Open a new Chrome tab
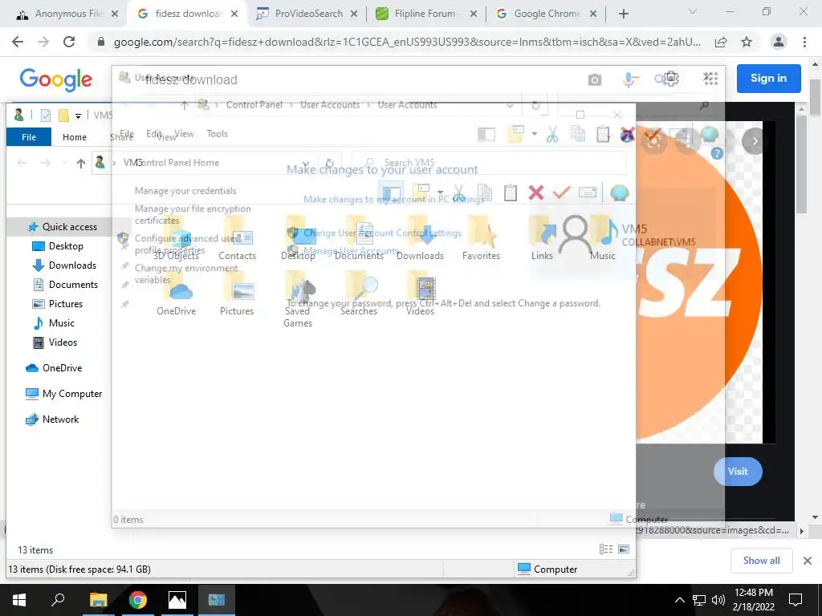Screen dimensions: 822x616 [623, 14]
